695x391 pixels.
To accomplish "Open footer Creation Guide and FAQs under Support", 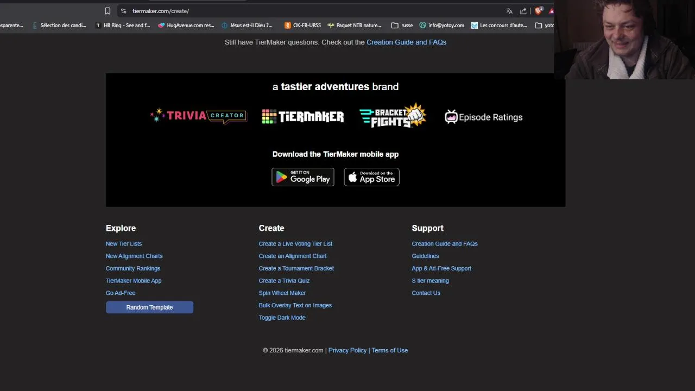I will 445,244.
